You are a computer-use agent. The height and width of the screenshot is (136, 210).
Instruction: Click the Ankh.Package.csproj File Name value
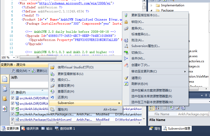(x=193, y=114)
